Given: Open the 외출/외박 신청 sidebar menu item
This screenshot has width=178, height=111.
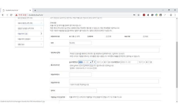Looking at the screenshot, I should coord(29,34).
